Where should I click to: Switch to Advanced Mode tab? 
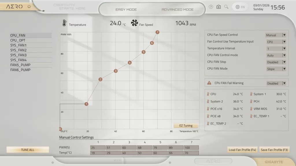coord(177,10)
